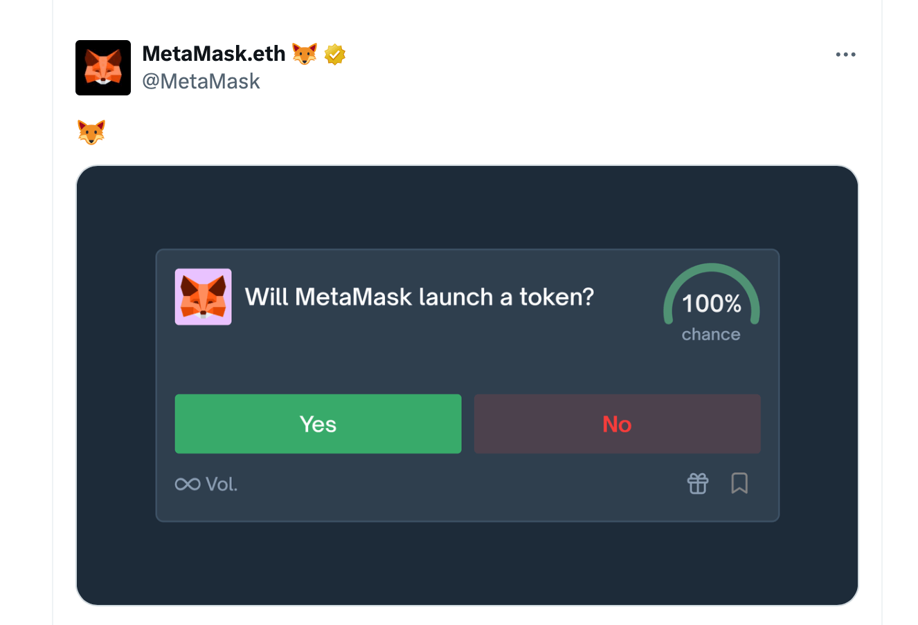Click the bookmark icon on the prediction card
Image resolution: width=918 pixels, height=625 pixels.
740,484
